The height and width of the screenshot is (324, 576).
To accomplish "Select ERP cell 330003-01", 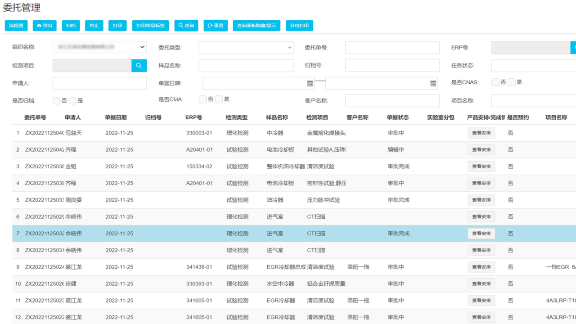I will pos(199,133).
